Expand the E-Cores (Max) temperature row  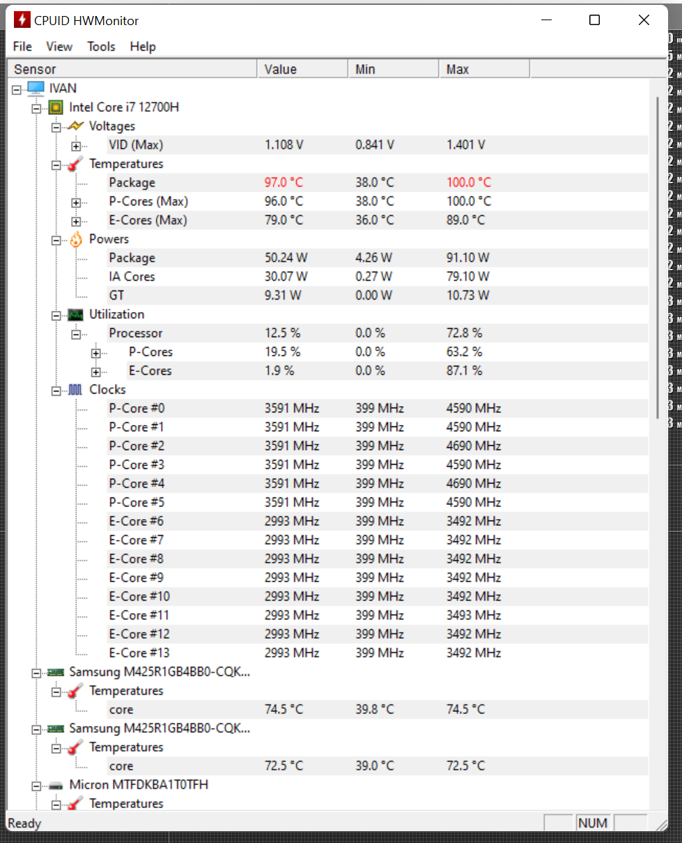pyautogui.click(x=75, y=221)
